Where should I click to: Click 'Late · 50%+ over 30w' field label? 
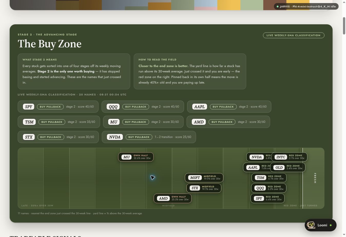pos(37,206)
